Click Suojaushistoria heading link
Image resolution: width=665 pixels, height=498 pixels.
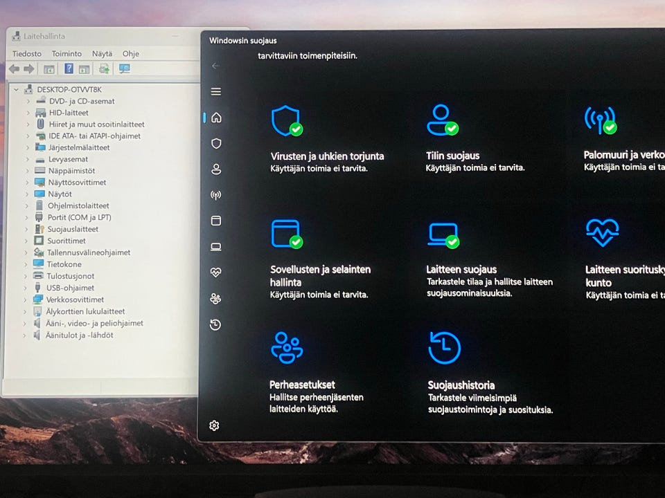click(x=461, y=385)
